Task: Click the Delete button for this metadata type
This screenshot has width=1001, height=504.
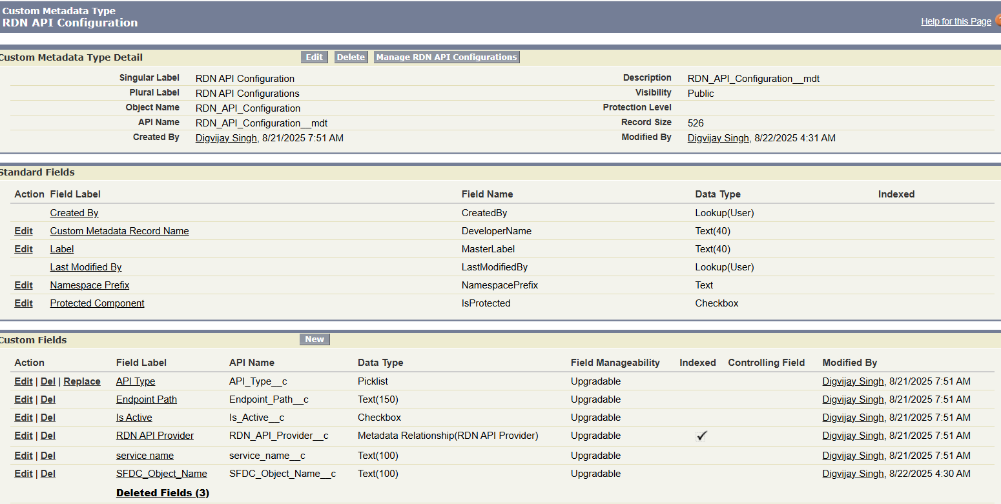Action: click(351, 57)
